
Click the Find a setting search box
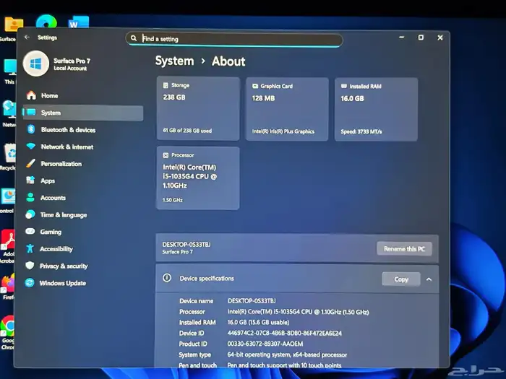click(x=234, y=39)
